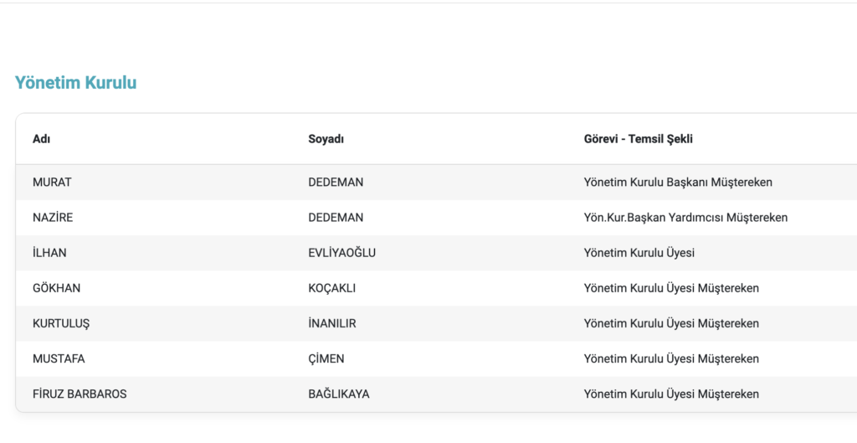The image size is (857, 443).
Task: Select the NAZİRE name cell
Action: coord(53,218)
